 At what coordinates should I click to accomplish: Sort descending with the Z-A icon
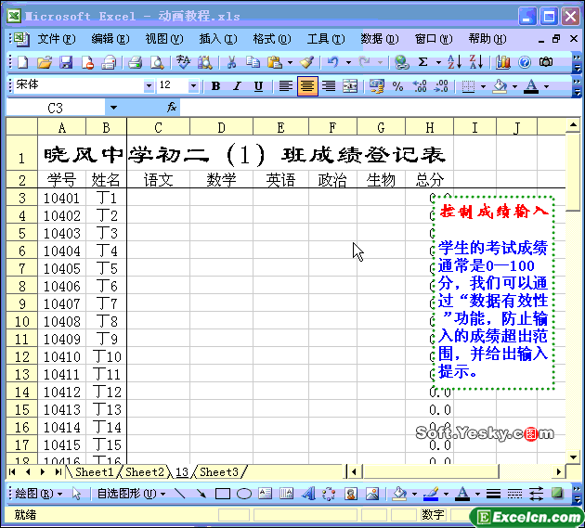[x=476, y=62]
